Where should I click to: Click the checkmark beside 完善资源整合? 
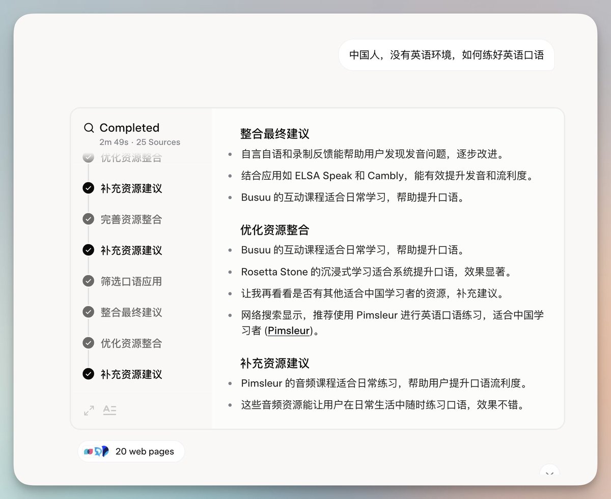tap(88, 219)
